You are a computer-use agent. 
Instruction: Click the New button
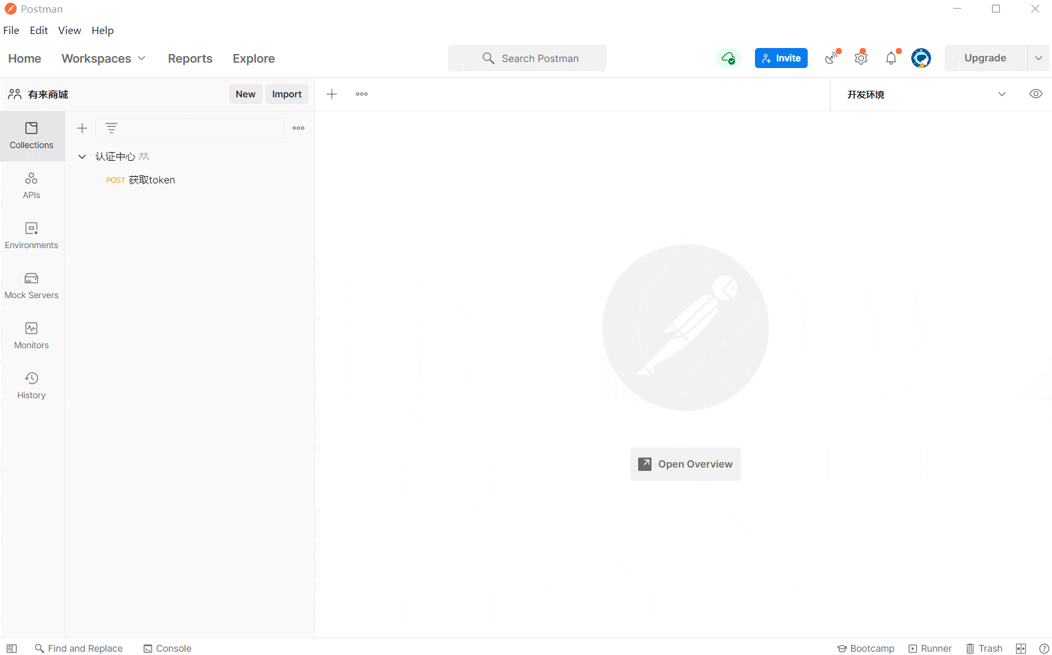[246, 94]
